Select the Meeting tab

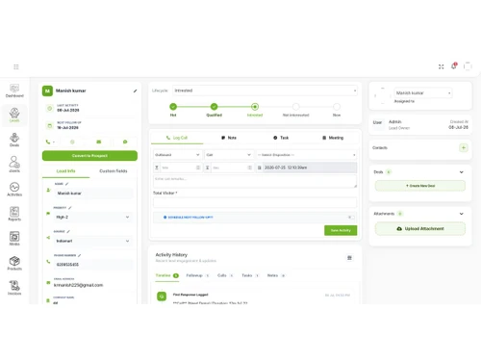pyautogui.click(x=333, y=138)
